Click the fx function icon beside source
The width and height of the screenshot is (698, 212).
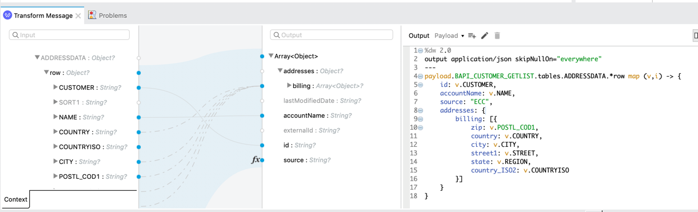coord(256,160)
